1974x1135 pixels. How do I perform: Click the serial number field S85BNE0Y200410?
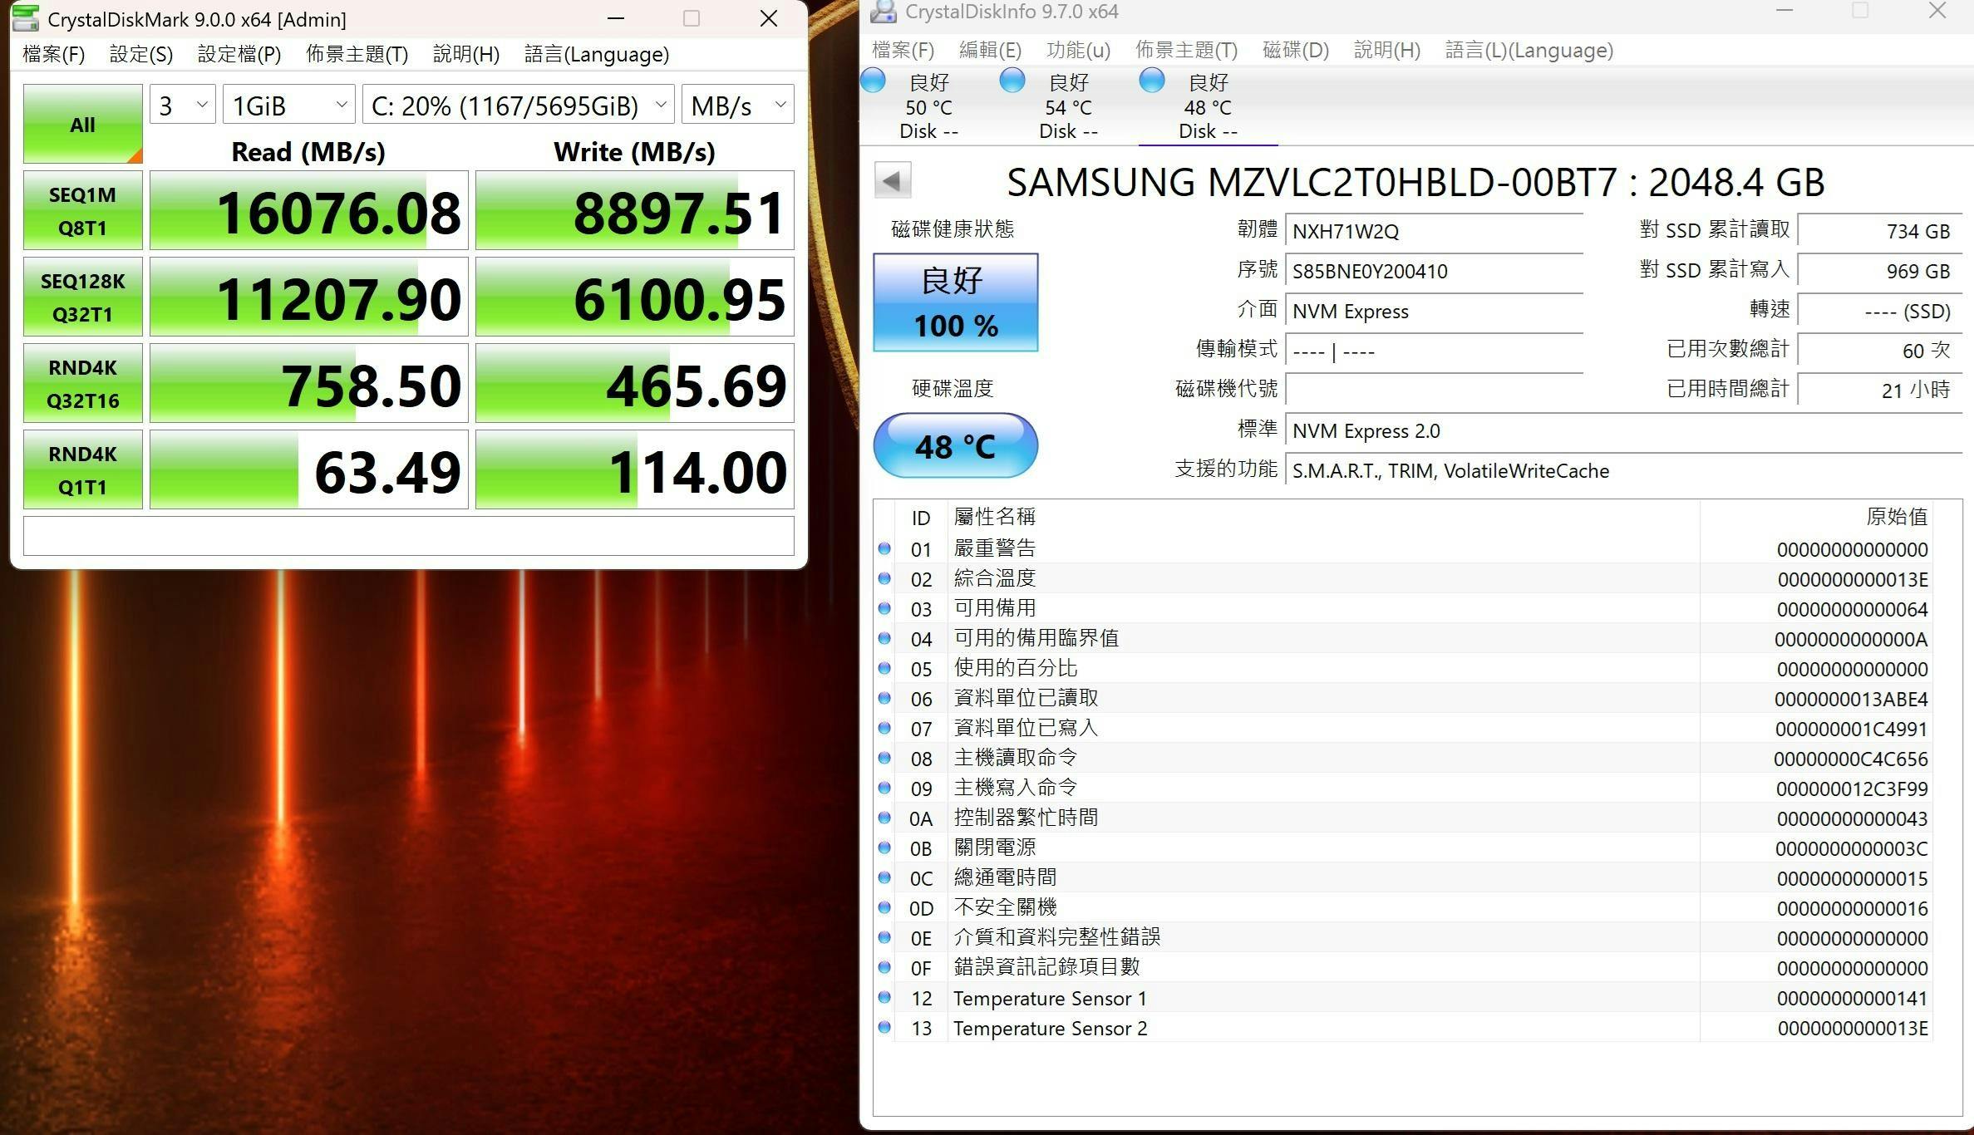[1434, 271]
